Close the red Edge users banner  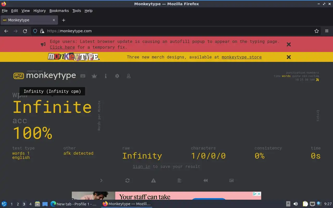[289, 44]
